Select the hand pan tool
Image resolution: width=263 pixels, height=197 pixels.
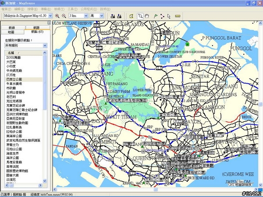point(147,16)
